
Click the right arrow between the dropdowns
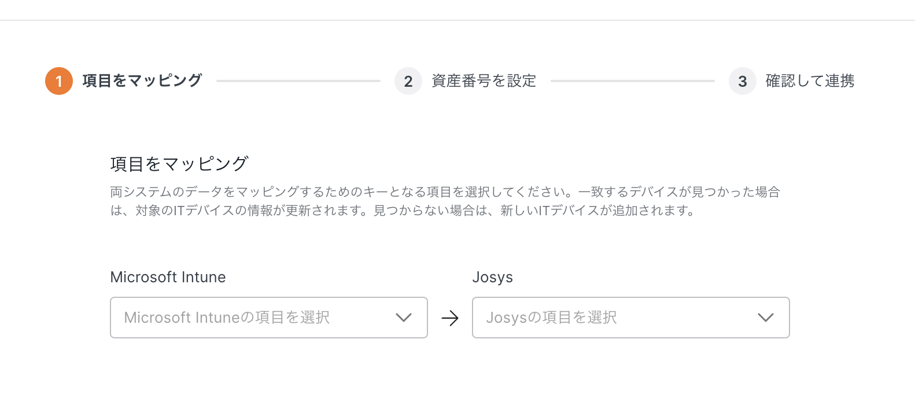[450, 318]
